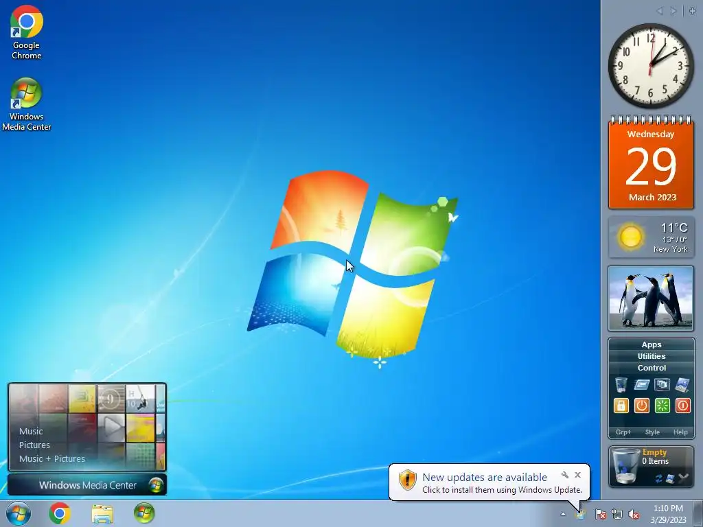Open notification settings wrench icon

point(565,475)
